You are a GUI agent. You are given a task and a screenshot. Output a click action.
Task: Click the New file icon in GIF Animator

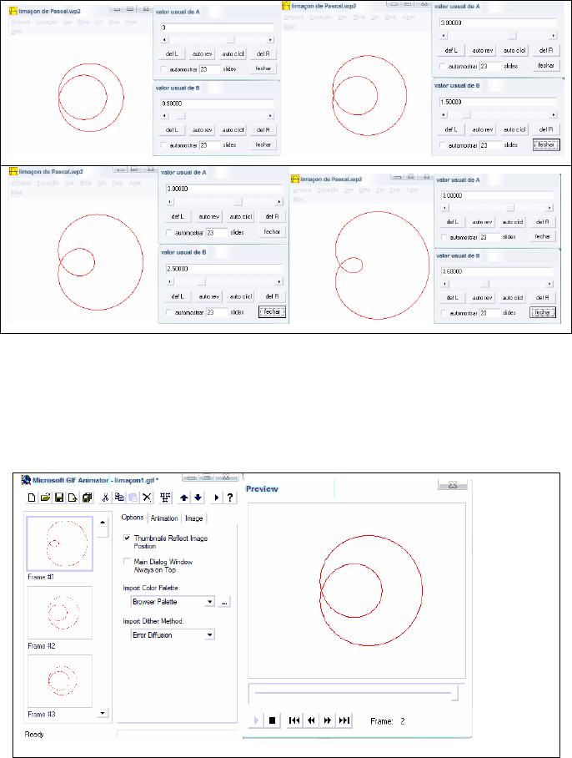click(x=33, y=498)
